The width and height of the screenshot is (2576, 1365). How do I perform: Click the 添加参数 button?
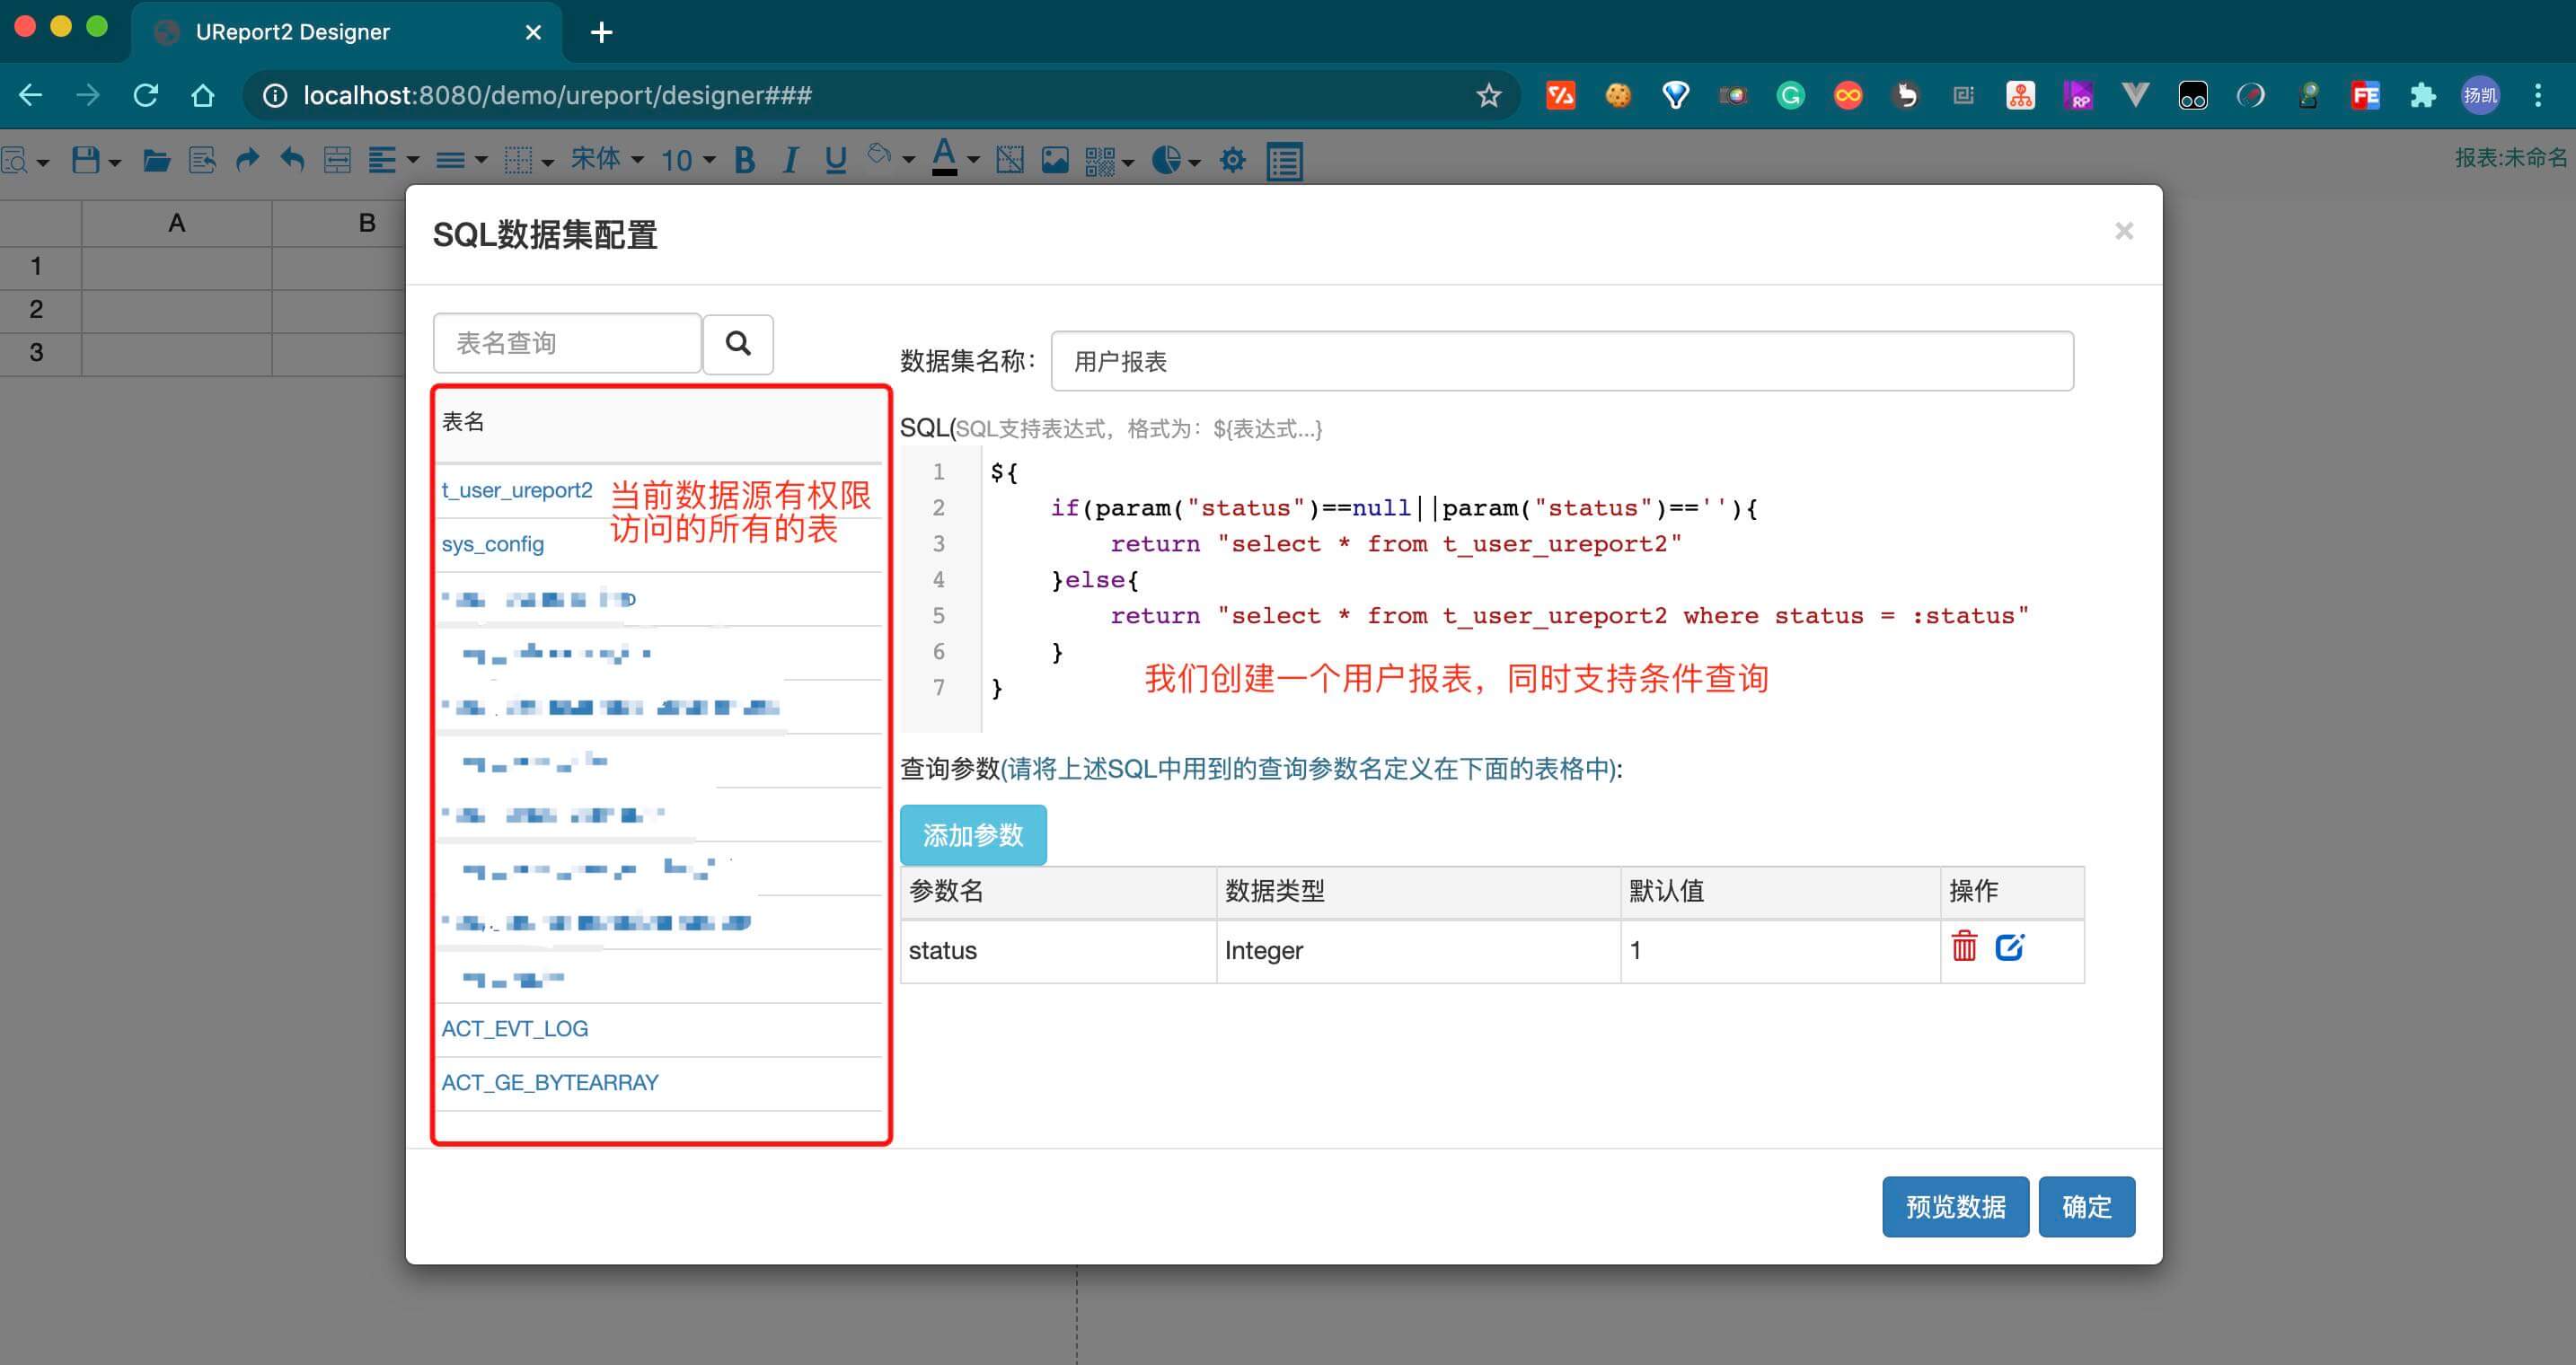tap(972, 835)
